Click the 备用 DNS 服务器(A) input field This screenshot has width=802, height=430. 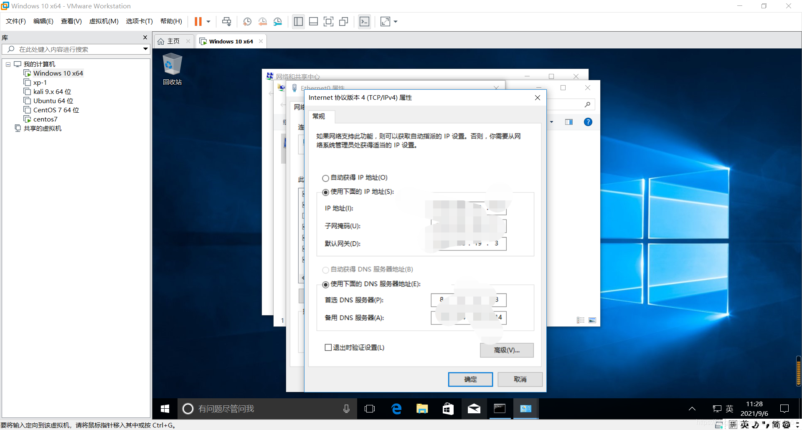coord(469,318)
